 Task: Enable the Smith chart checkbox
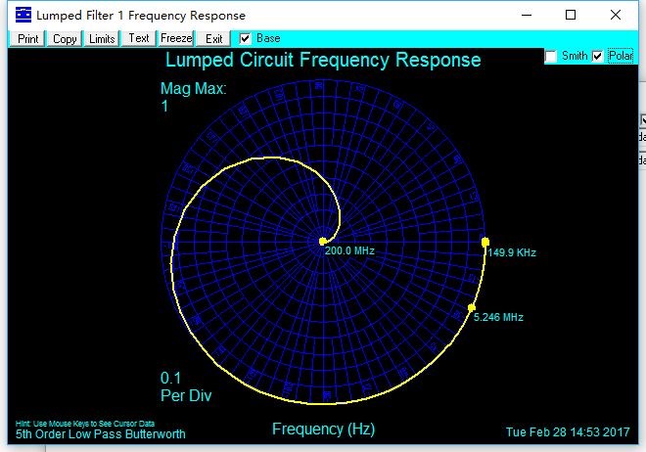point(551,56)
